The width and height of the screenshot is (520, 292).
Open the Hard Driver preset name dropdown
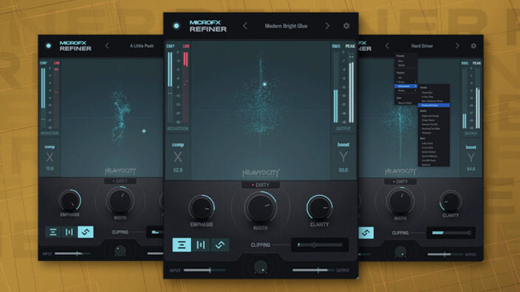(422, 46)
